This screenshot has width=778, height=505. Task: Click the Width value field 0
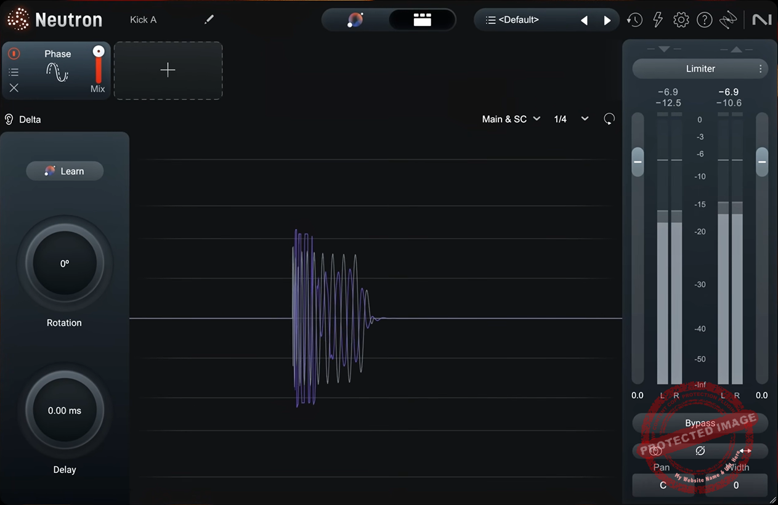coord(736,485)
